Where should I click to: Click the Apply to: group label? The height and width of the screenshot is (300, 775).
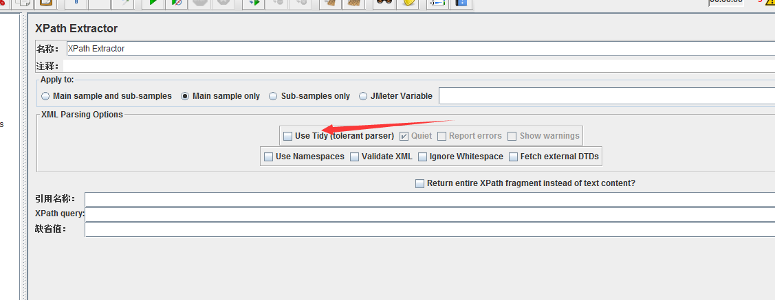click(x=57, y=80)
